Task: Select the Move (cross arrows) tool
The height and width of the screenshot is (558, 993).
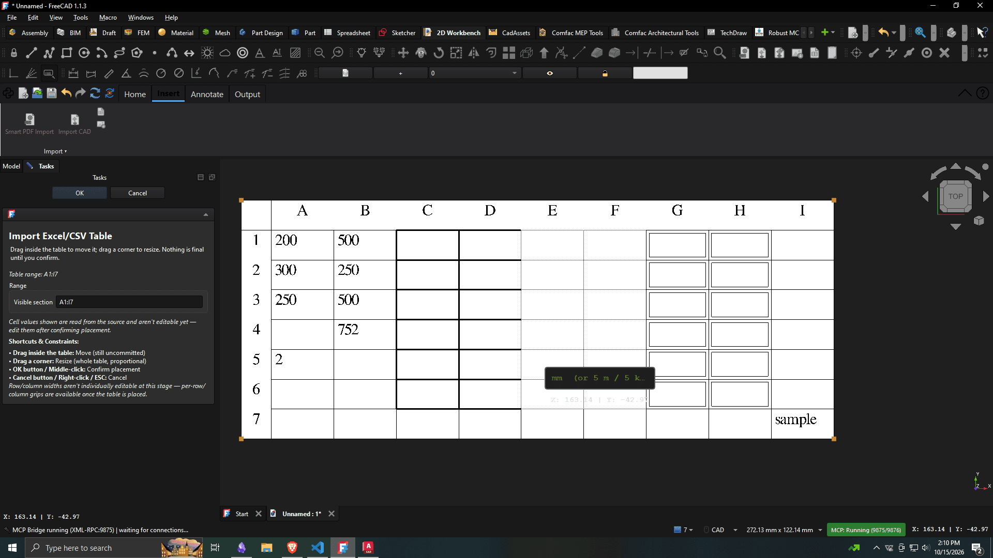Action: point(403,53)
